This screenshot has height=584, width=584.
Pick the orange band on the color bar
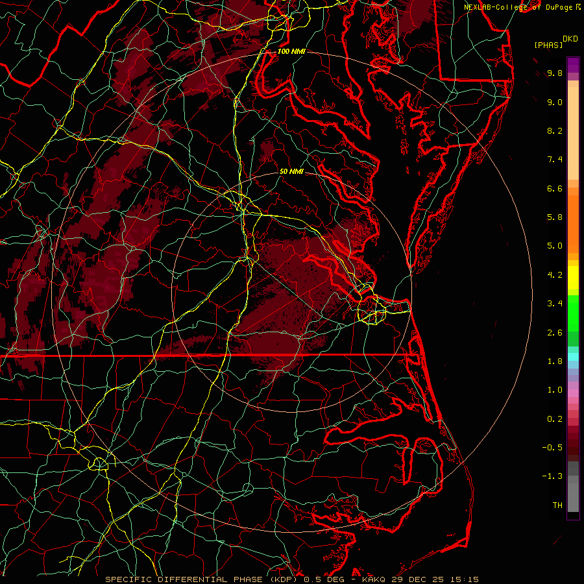[x=573, y=223]
